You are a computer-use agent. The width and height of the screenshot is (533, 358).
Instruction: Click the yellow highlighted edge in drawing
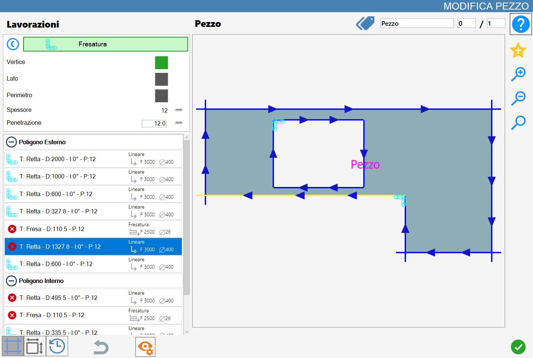click(x=300, y=195)
